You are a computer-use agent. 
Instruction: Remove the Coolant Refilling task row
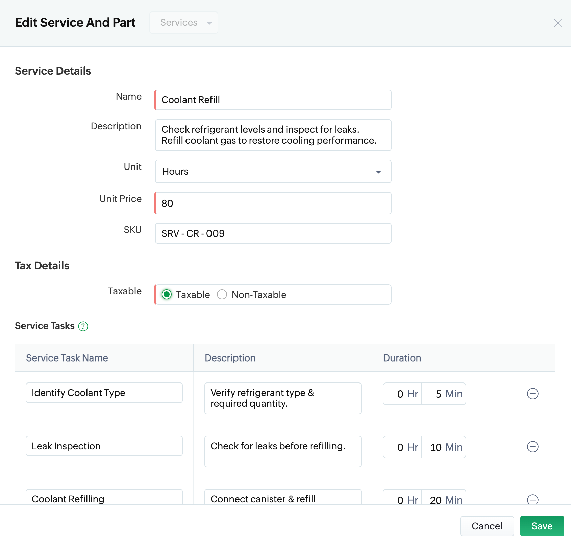click(532, 499)
